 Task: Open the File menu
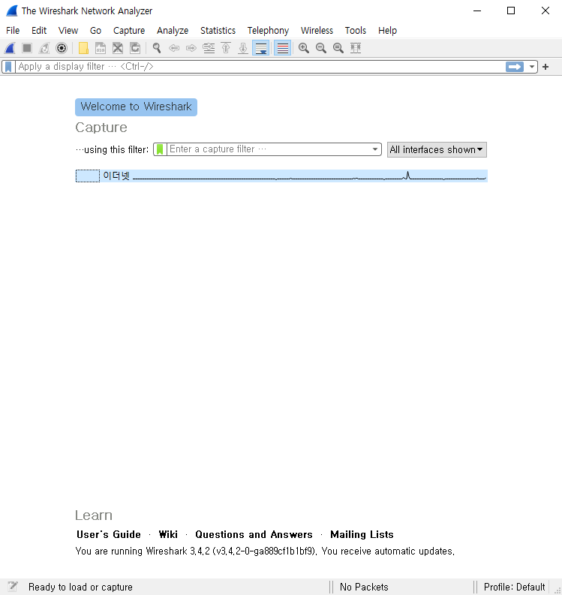pos(13,30)
